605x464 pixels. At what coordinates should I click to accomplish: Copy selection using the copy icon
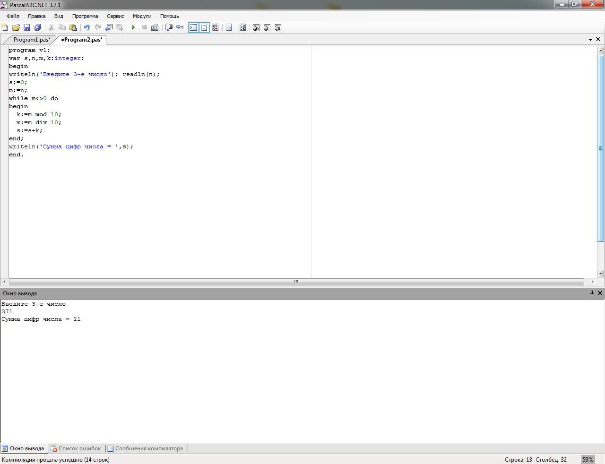click(x=62, y=27)
